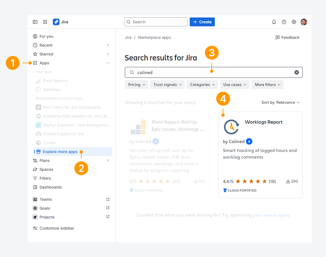326x257 pixels.
Task: Click the 5/5 star rating on Pivot Report
Action: (x=155, y=181)
